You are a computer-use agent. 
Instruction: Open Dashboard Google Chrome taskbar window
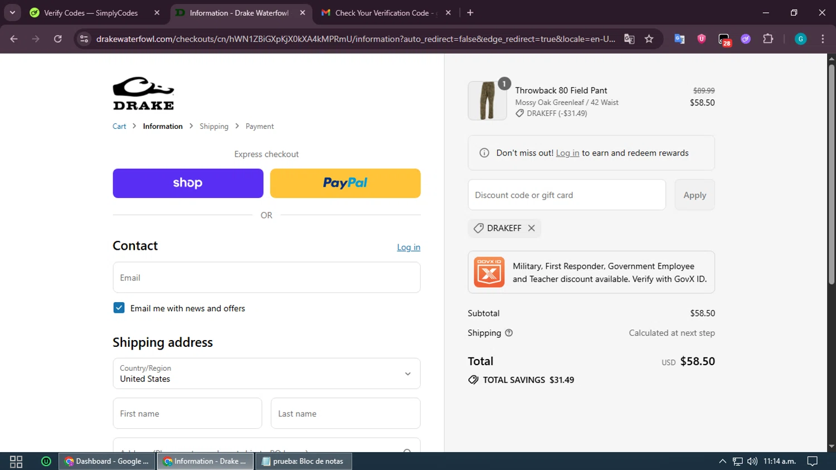click(107, 462)
